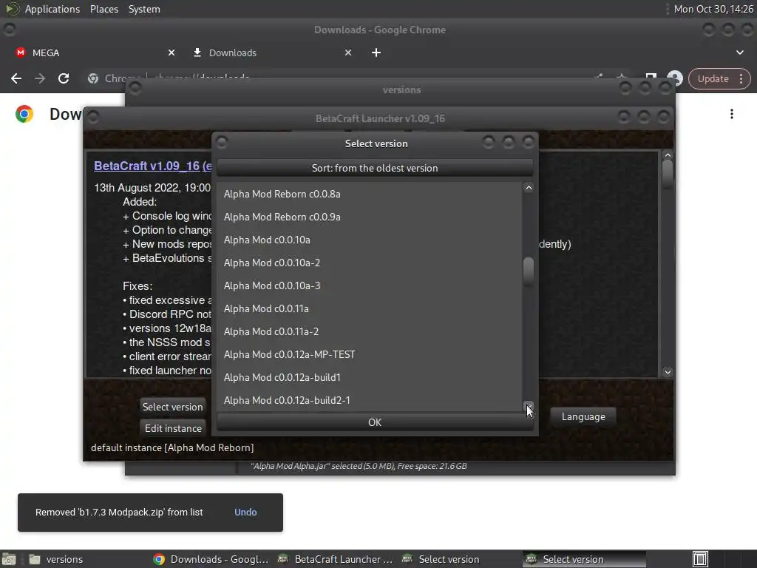Close the Select version dialog
Image resolution: width=757 pixels, height=568 pixels.
[x=528, y=142]
